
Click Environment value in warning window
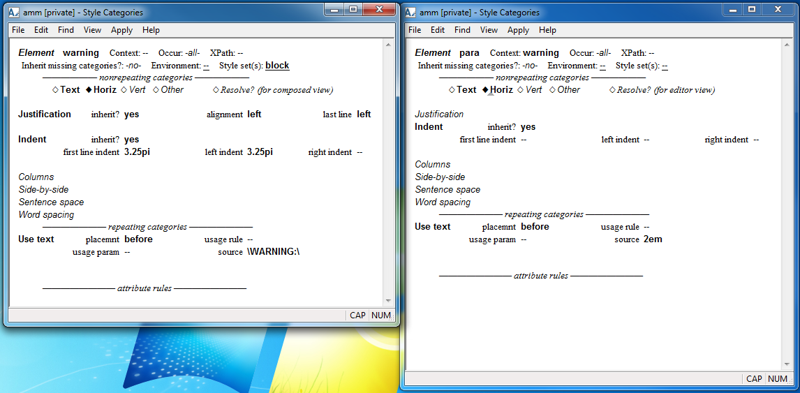pyautogui.click(x=206, y=66)
